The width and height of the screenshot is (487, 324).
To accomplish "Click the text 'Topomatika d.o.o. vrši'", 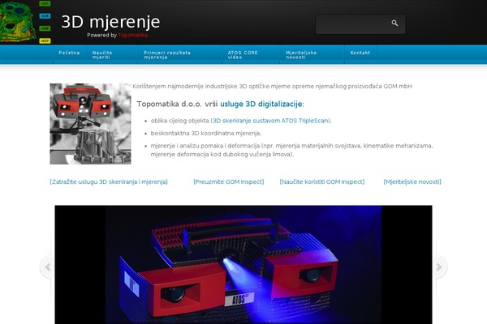I will click(x=177, y=104).
